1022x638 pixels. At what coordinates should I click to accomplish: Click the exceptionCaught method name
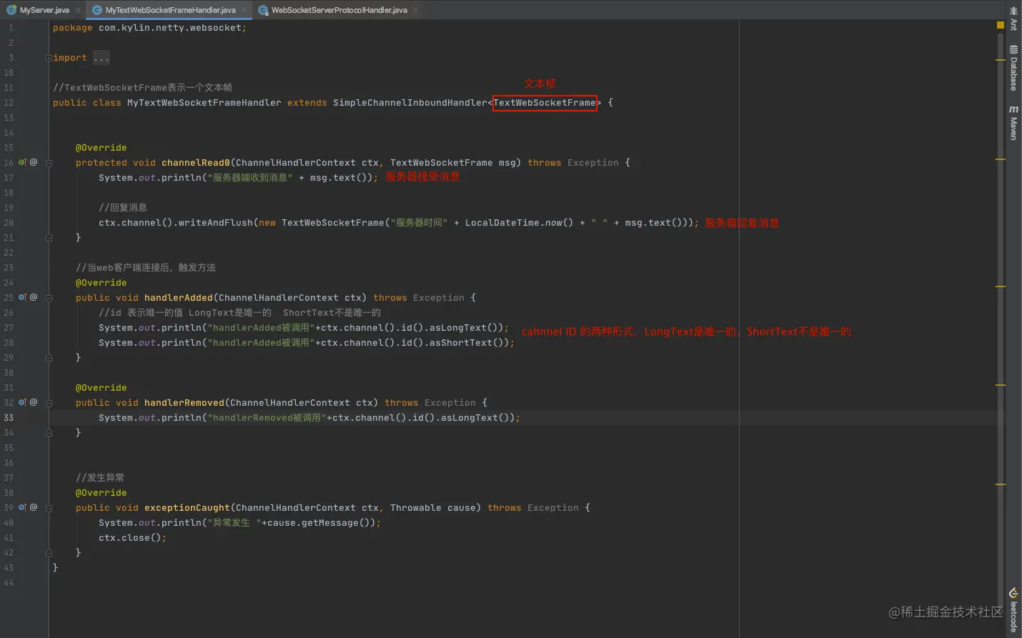point(187,508)
